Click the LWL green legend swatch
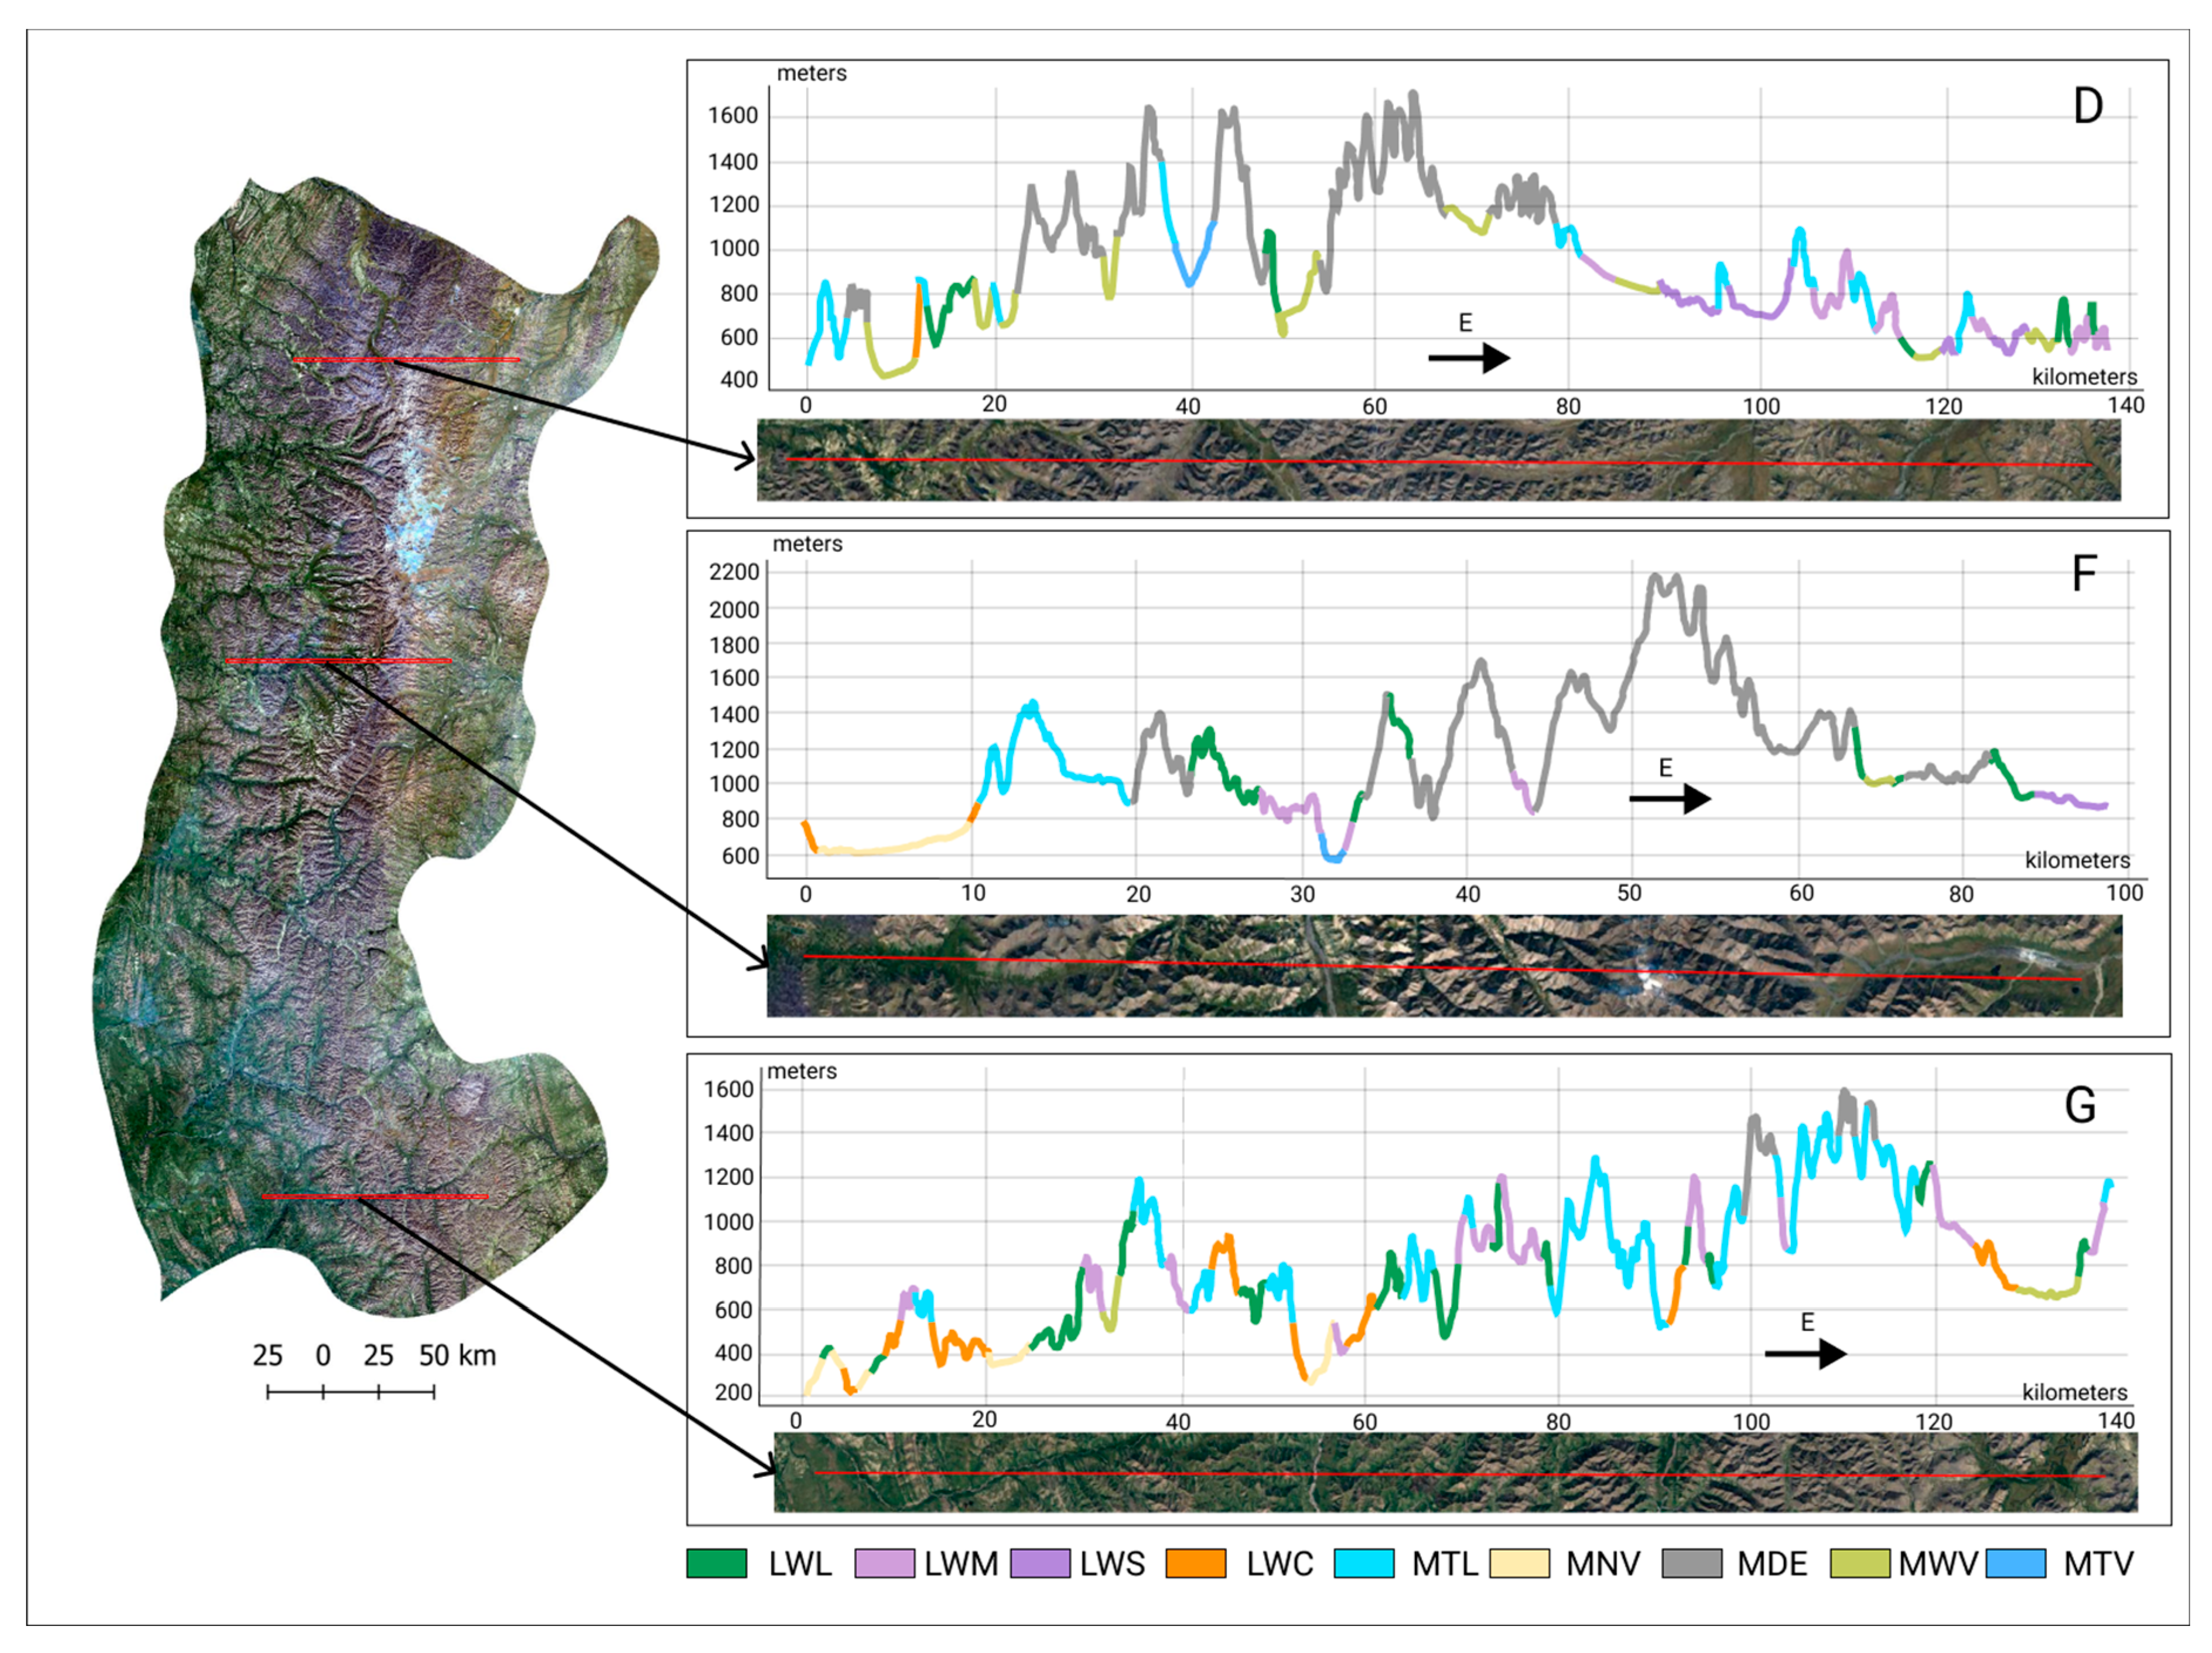Image resolution: width=2212 pixels, height=1653 pixels. coord(716,1563)
